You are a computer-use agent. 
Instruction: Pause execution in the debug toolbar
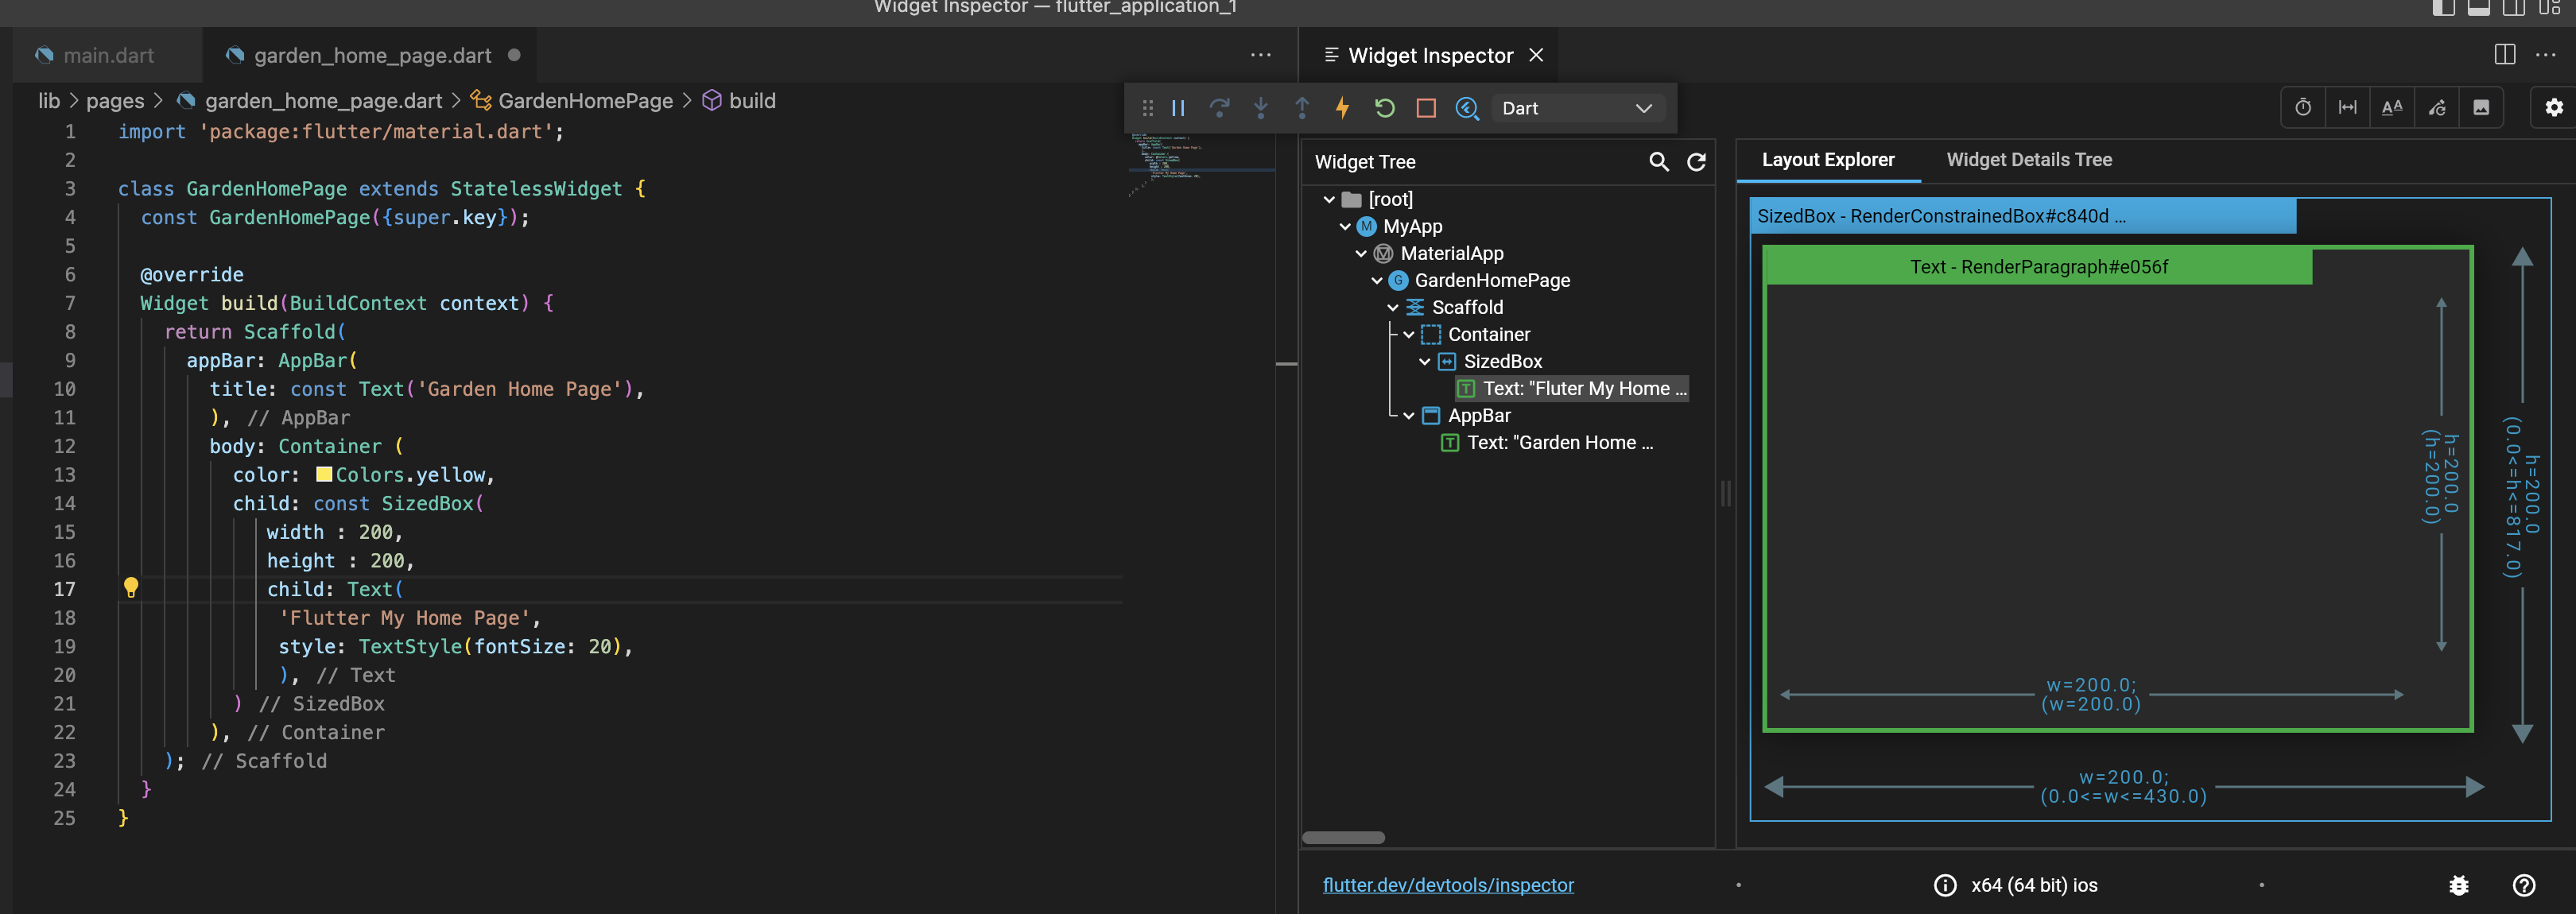pos(1178,108)
